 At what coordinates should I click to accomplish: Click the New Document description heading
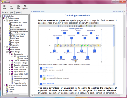(48, 68)
